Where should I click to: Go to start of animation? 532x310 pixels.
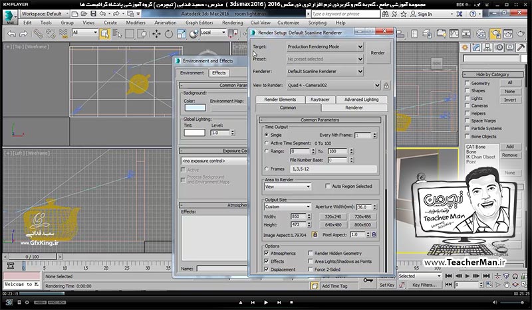[x=448, y=276]
